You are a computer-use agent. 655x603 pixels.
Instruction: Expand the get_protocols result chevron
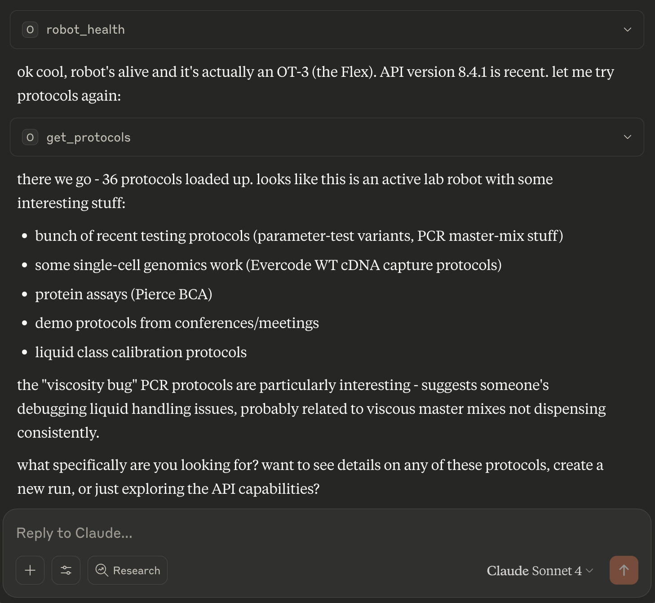[628, 137]
